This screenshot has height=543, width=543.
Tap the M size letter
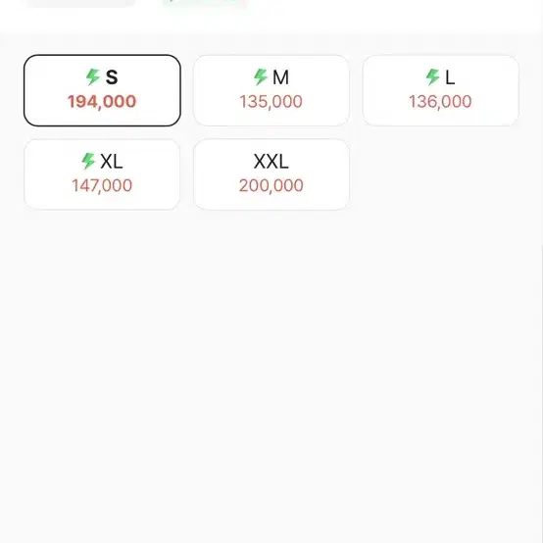pyautogui.click(x=280, y=77)
